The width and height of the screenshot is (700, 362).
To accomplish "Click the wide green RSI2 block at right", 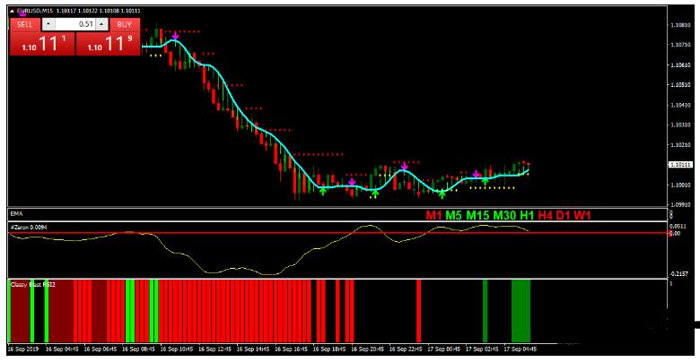I will 521,311.
